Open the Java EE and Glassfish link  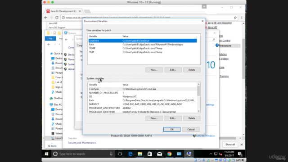[x=220, y=23]
